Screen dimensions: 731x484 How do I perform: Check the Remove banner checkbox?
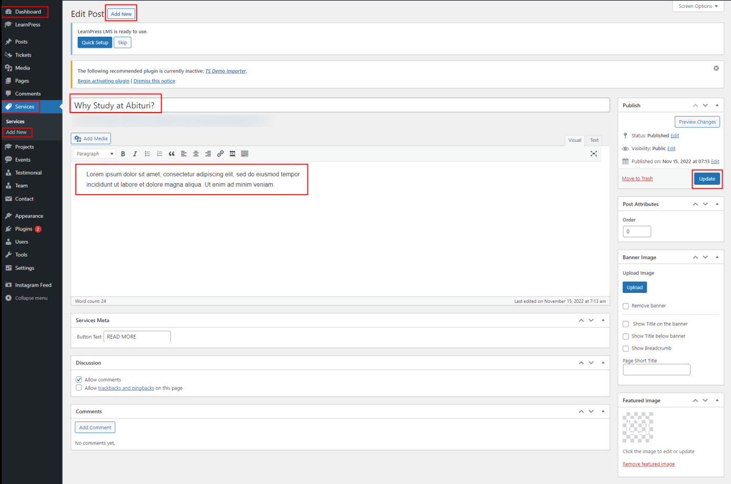pyautogui.click(x=626, y=306)
